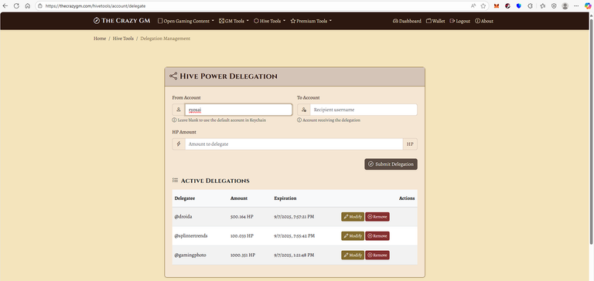Viewport: 594px width, 281px height.
Task: Modify the @splintertrends delegation
Action: pos(353,236)
